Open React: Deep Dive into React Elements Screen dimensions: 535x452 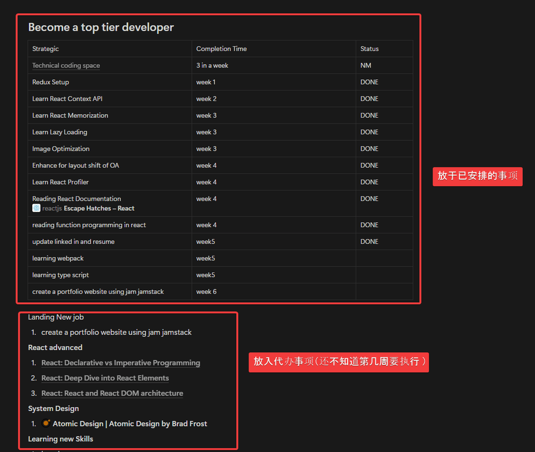click(x=105, y=378)
